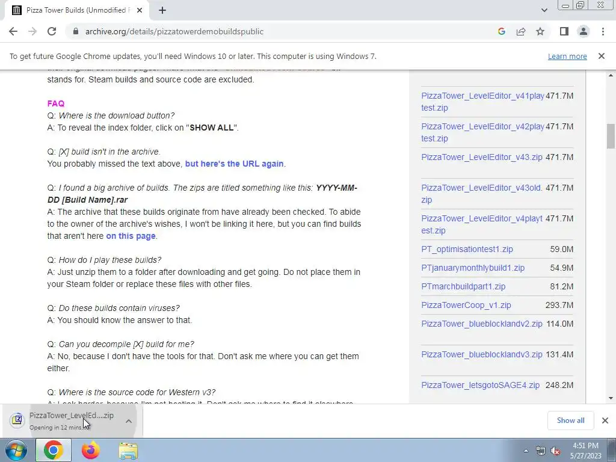Download PizzaTower_blueblocklandv3.zip
Screen dimensions: 616x462
tap(482, 354)
